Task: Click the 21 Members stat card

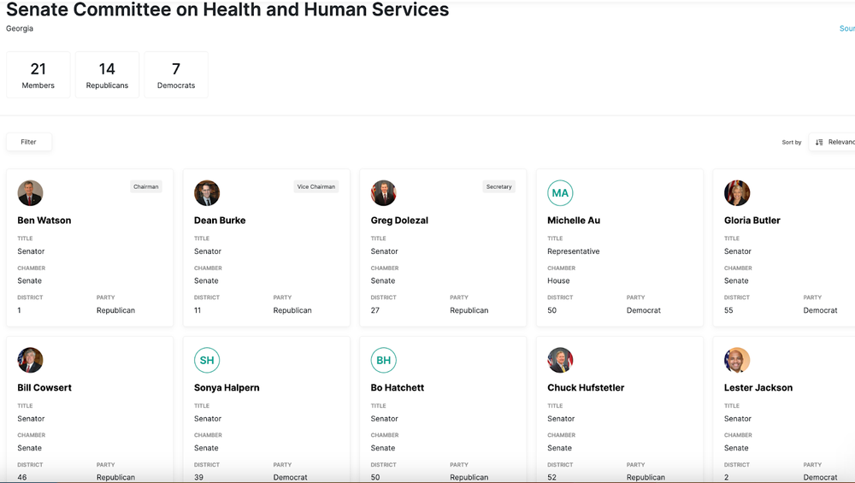Action: [x=38, y=74]
